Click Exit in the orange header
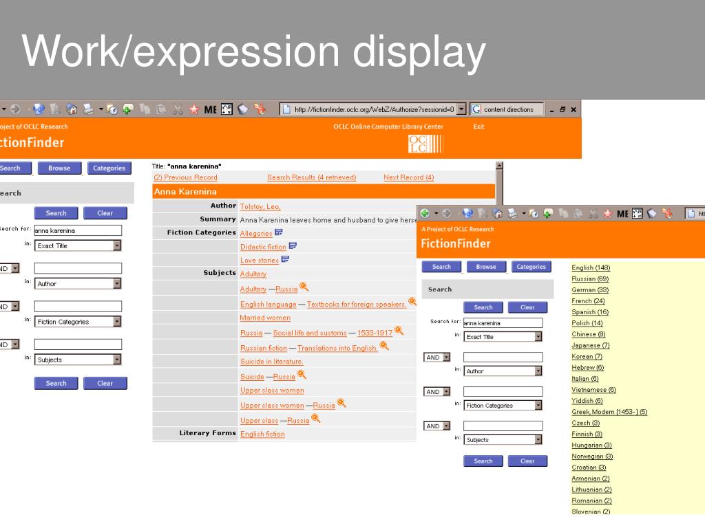 (x=478, y=126)
